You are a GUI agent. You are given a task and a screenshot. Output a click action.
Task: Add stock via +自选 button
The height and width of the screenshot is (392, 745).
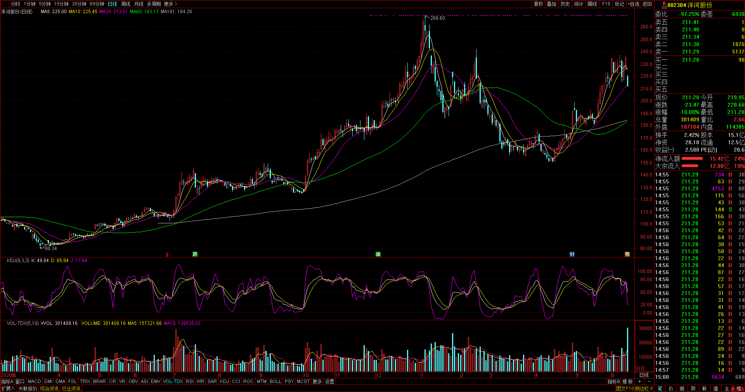[x=633, y=4]
